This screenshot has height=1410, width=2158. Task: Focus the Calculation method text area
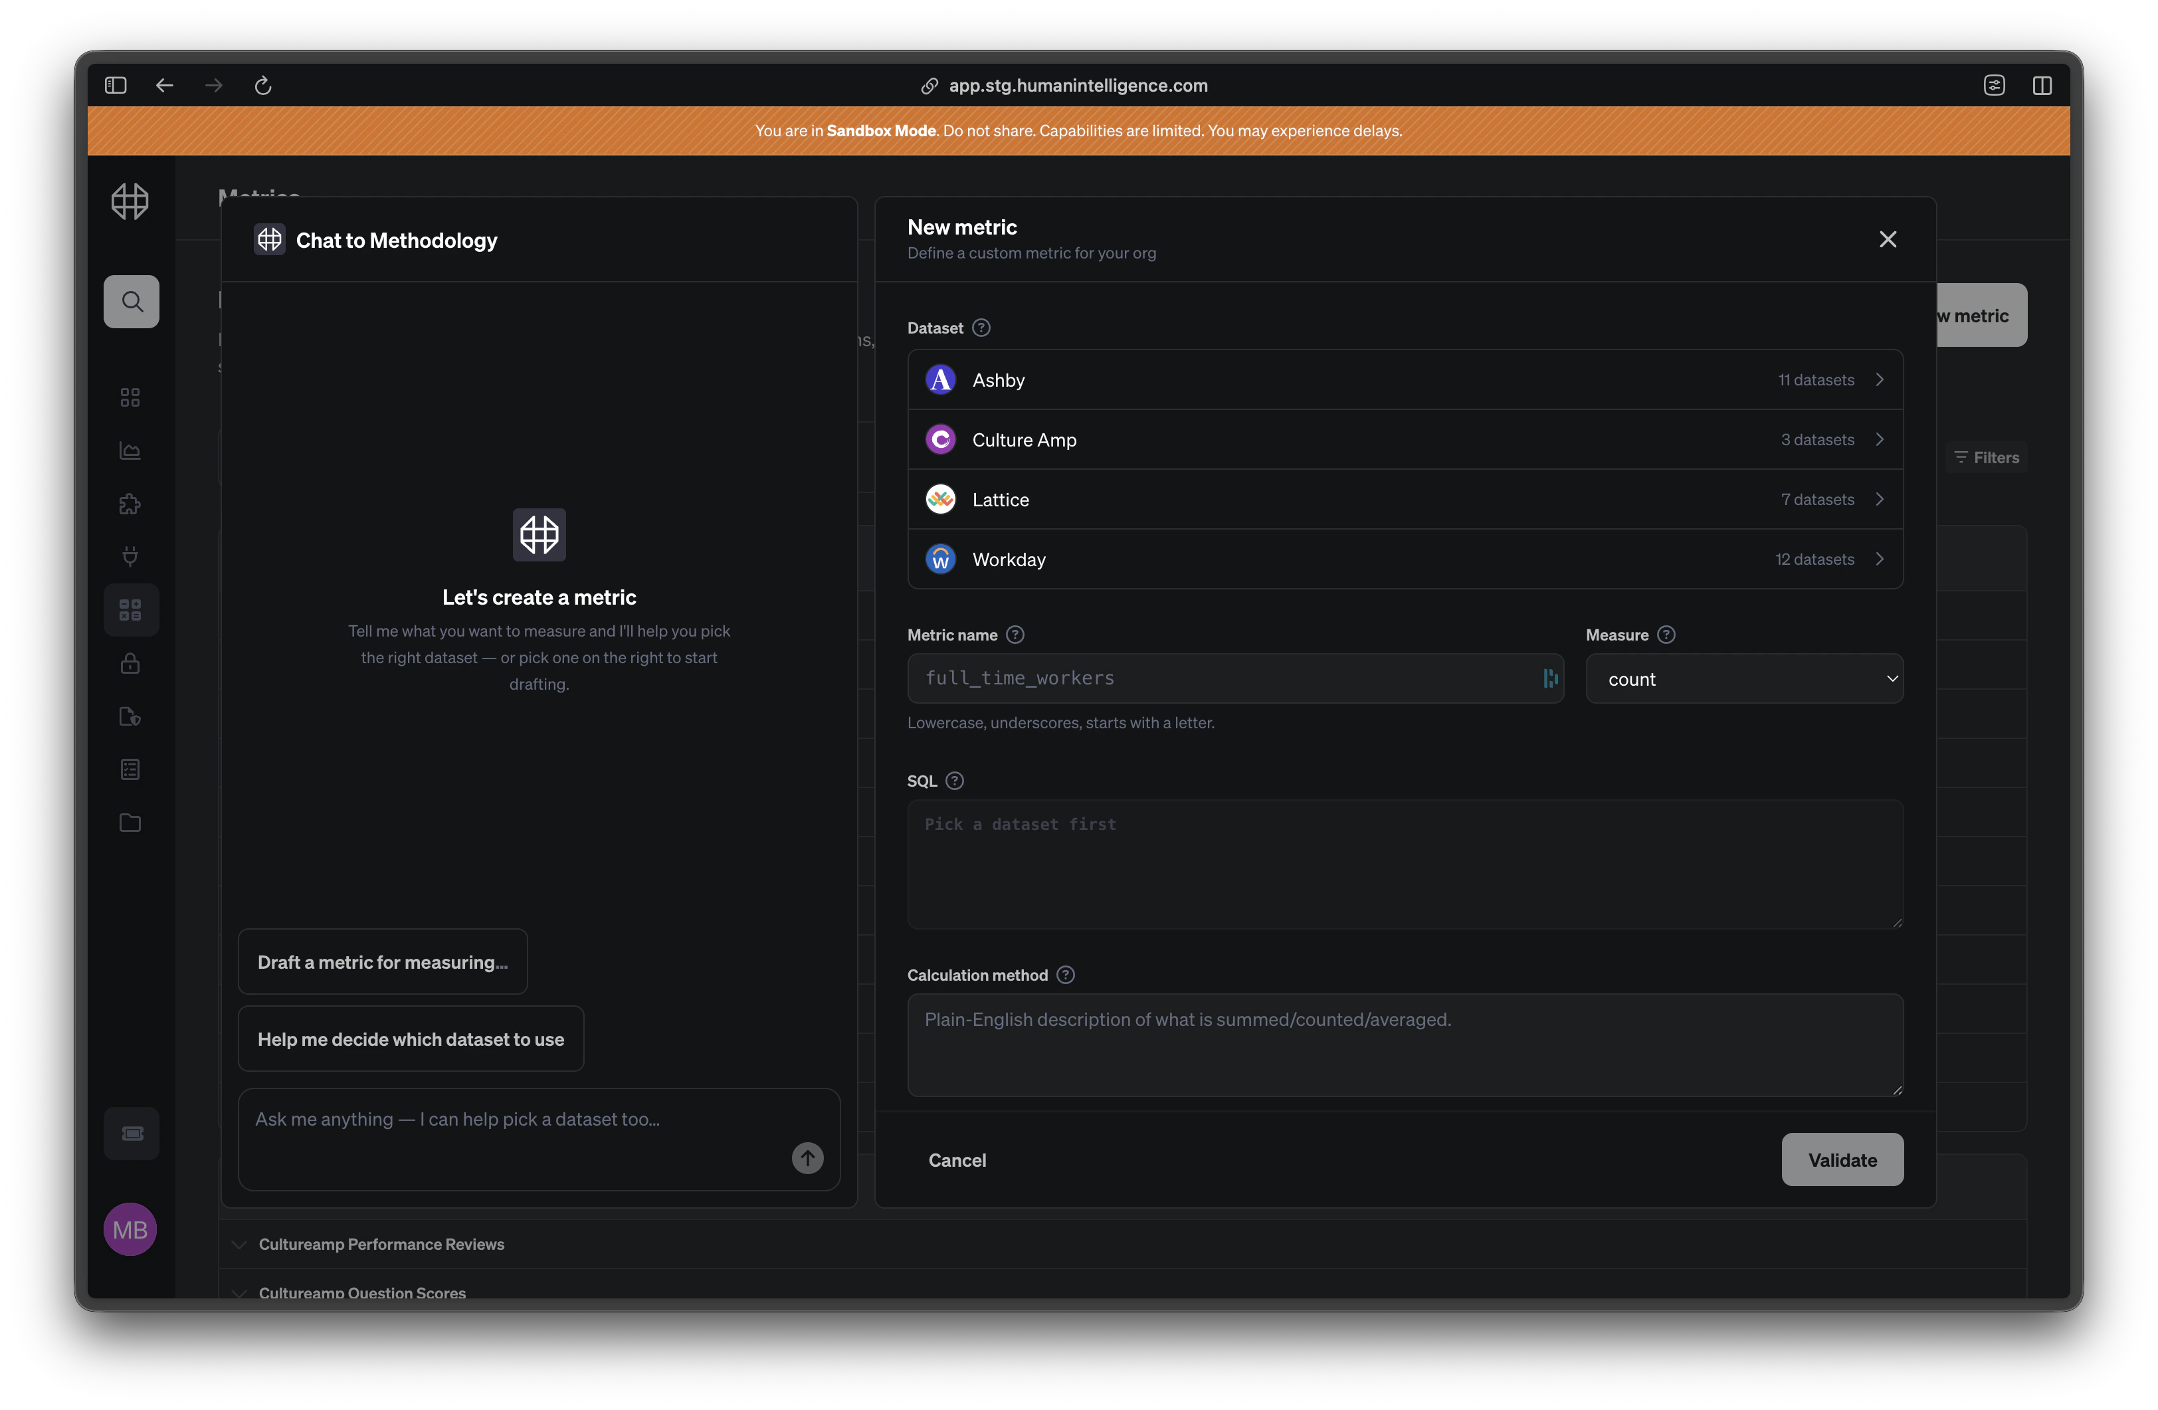(x=1405, y=1045)
